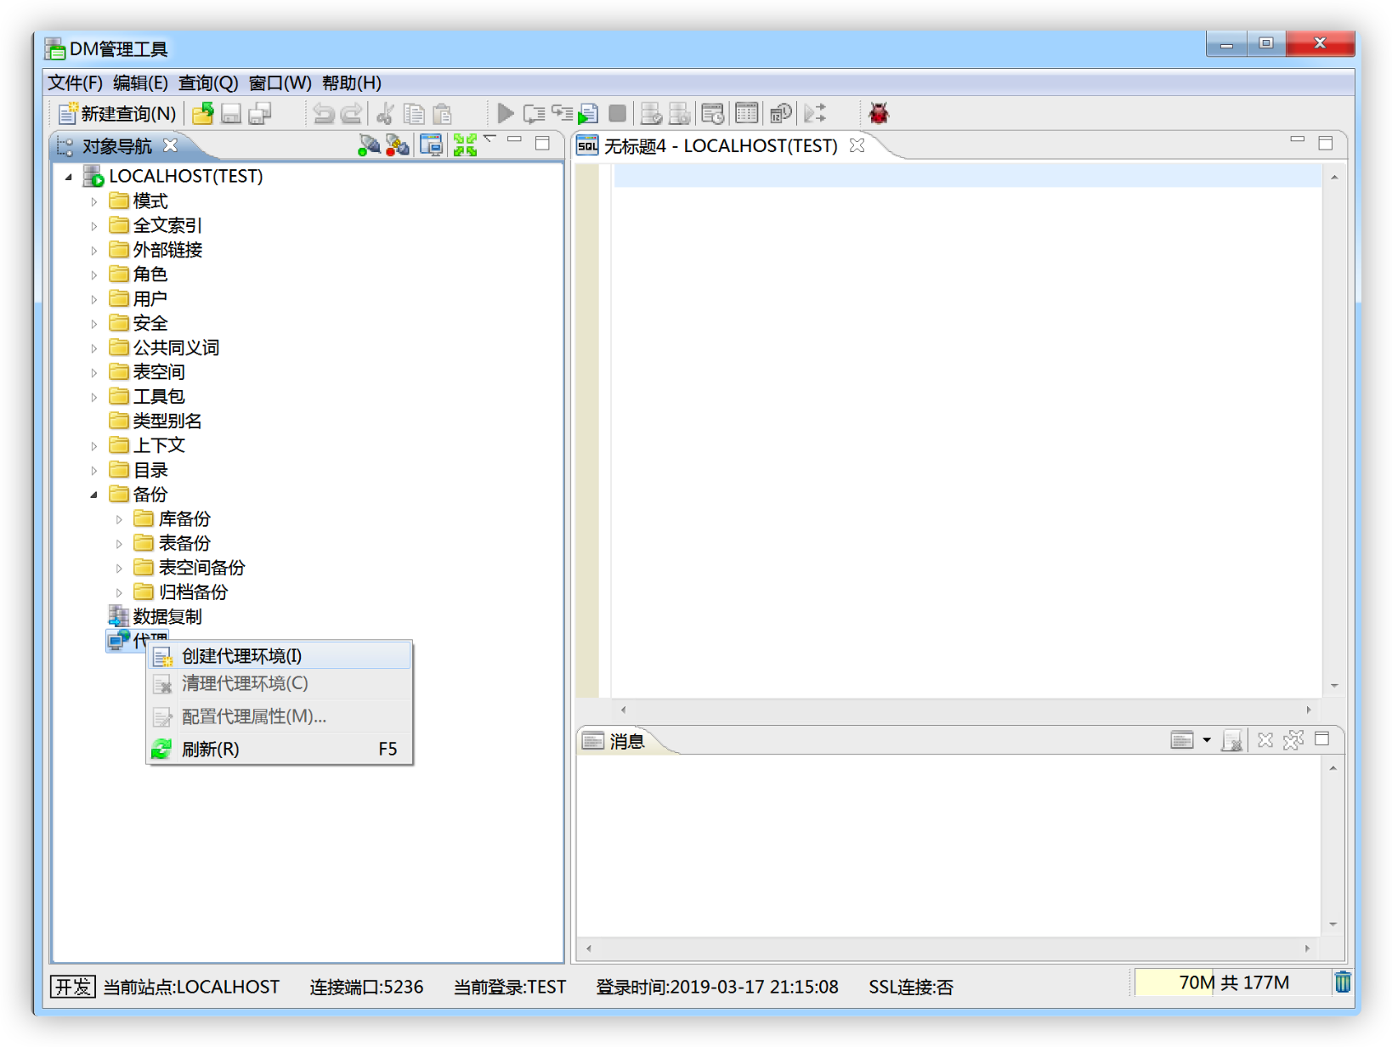This screenshot has height=1047, width=1392.
Task: Run query with the play triangle icon
Action: (x=506, y=113)
